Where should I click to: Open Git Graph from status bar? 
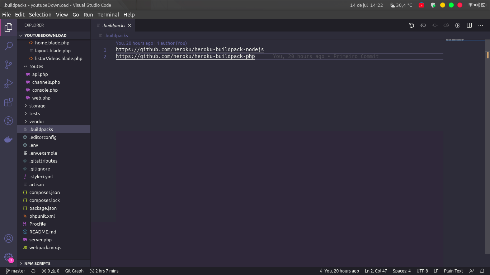click(x=74, y=271)
